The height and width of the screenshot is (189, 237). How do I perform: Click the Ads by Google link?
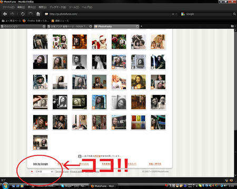(x=41, y=164)
